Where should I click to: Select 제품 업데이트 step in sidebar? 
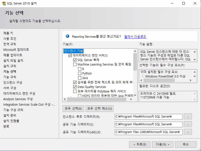click(13, 55)
